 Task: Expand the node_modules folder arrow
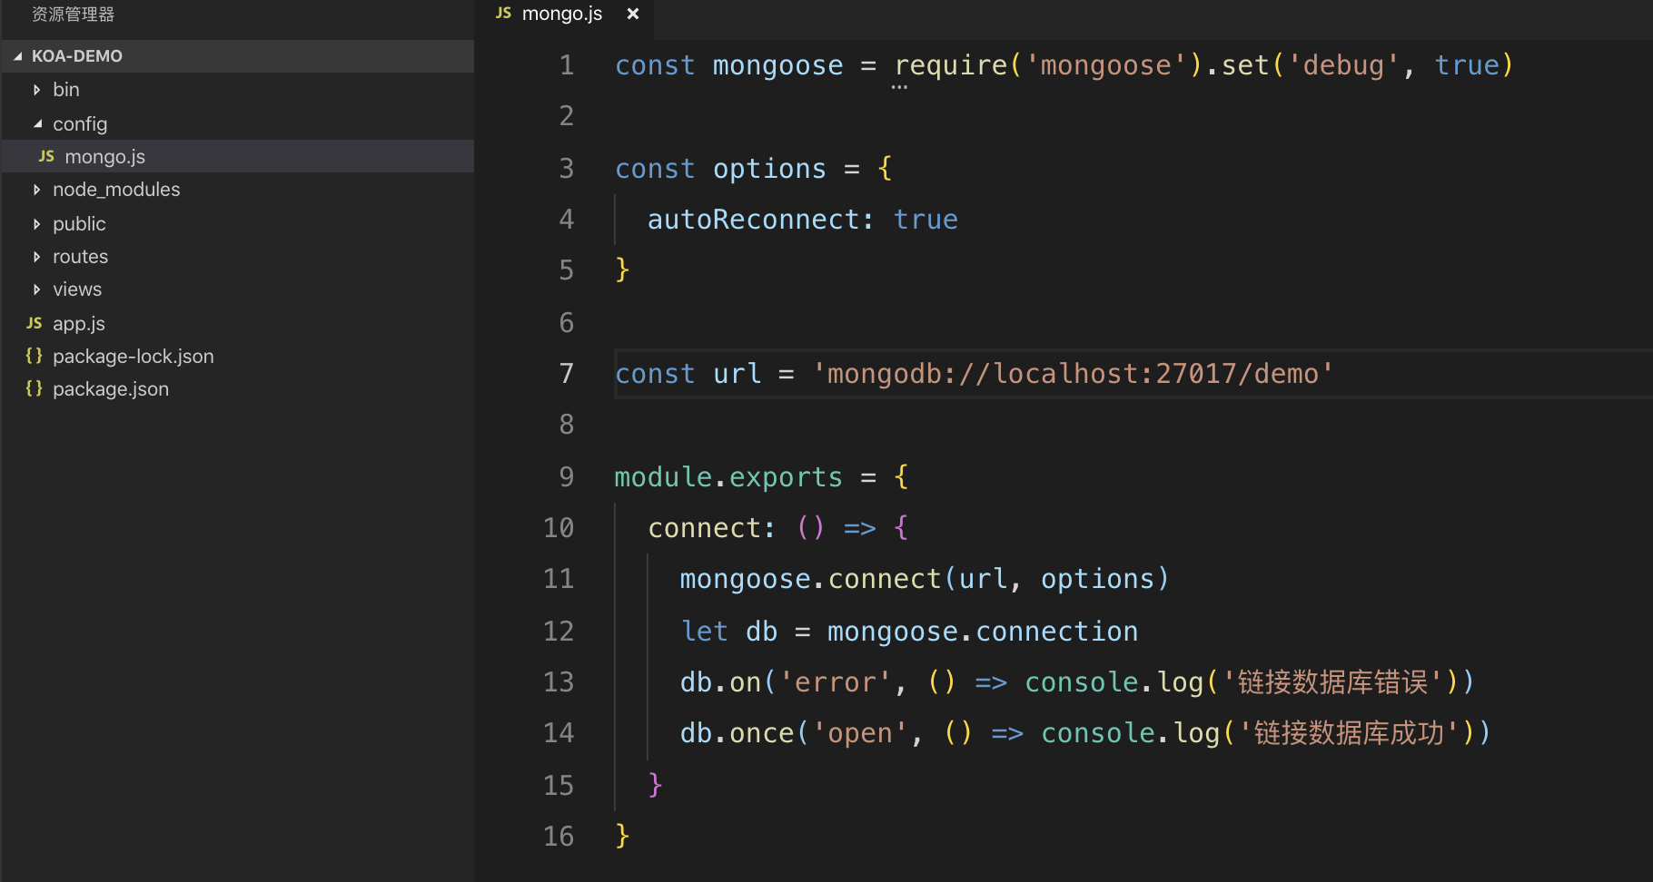36,190
